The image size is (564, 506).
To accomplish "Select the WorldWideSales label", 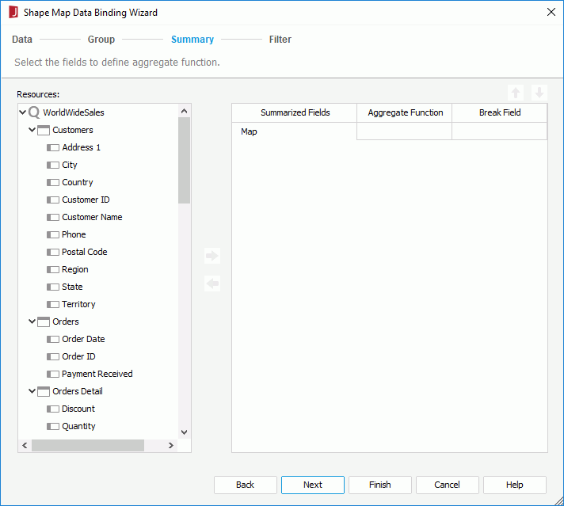I will coord(74,112).
